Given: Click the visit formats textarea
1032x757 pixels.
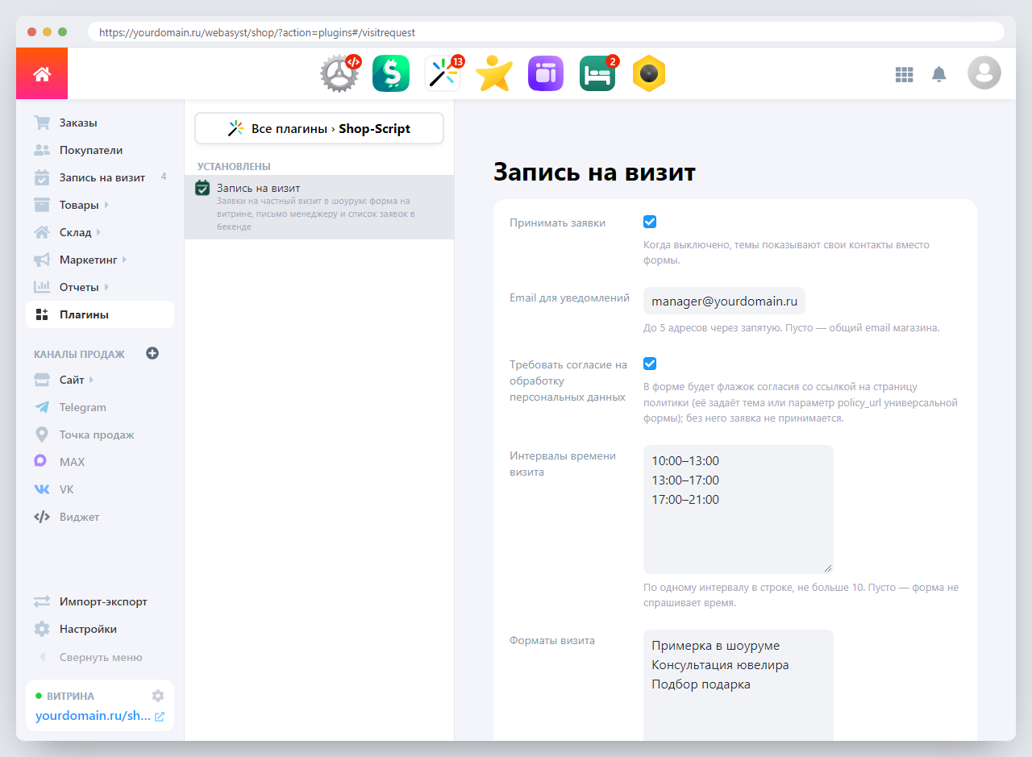Looking at the screenshot, I should coord(738,685).
